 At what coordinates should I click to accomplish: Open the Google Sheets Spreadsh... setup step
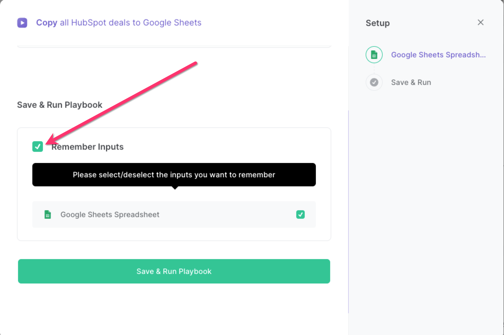point(438,55)
